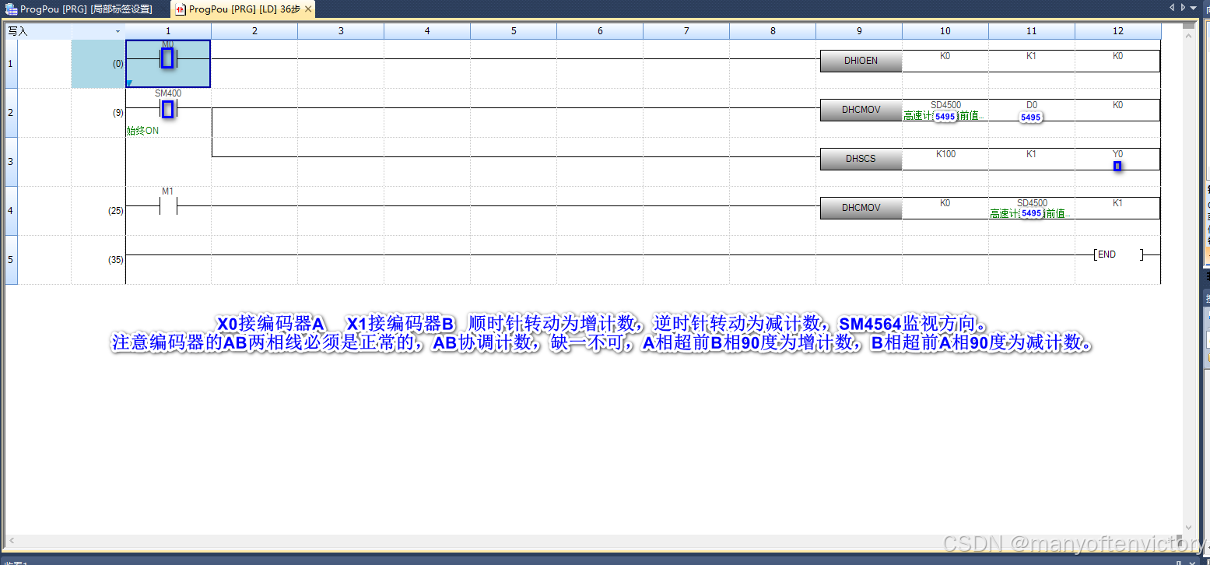Select the M1 contact at step 25
Viewport: 1210px width, 565px height.
click(168, 206)
